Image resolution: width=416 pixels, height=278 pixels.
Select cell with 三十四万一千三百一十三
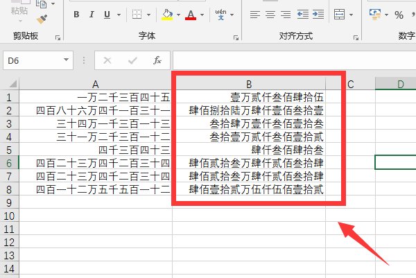coord(96,123)
